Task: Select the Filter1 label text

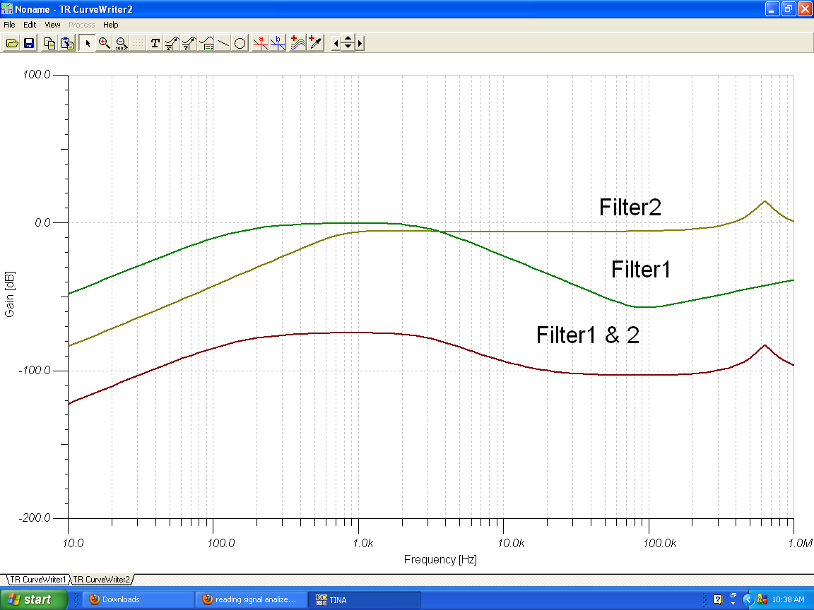Action: tap(641, 270)
